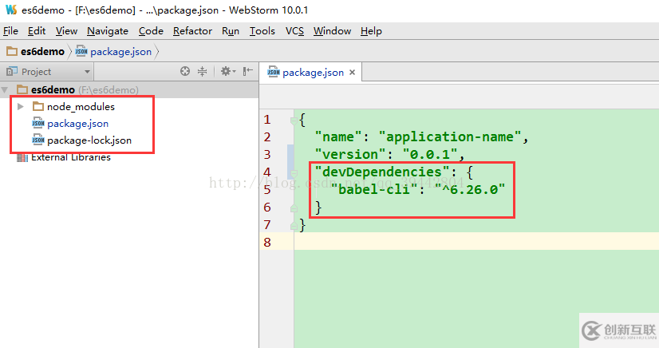
Task: Click Scroll from Source target icon
Action: coord(185,72)
